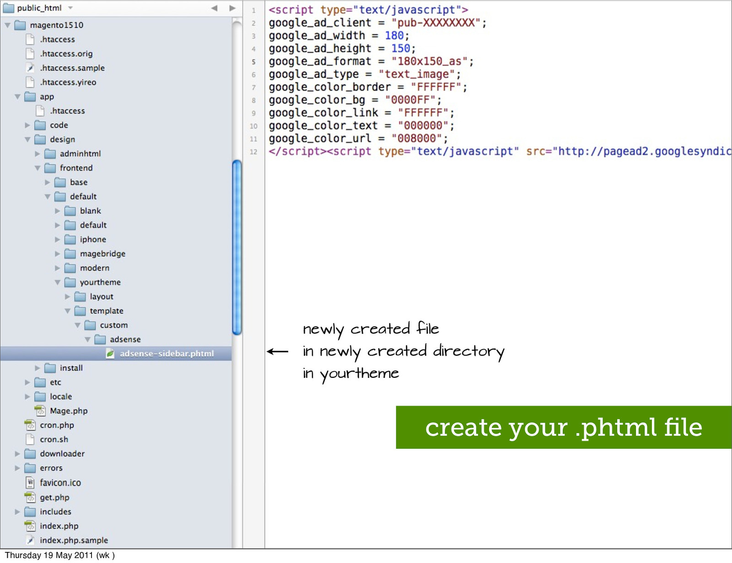Viewport: 732px width, 563px height.
Task: Select the cron.php file icon
Action: click(30, 425)
